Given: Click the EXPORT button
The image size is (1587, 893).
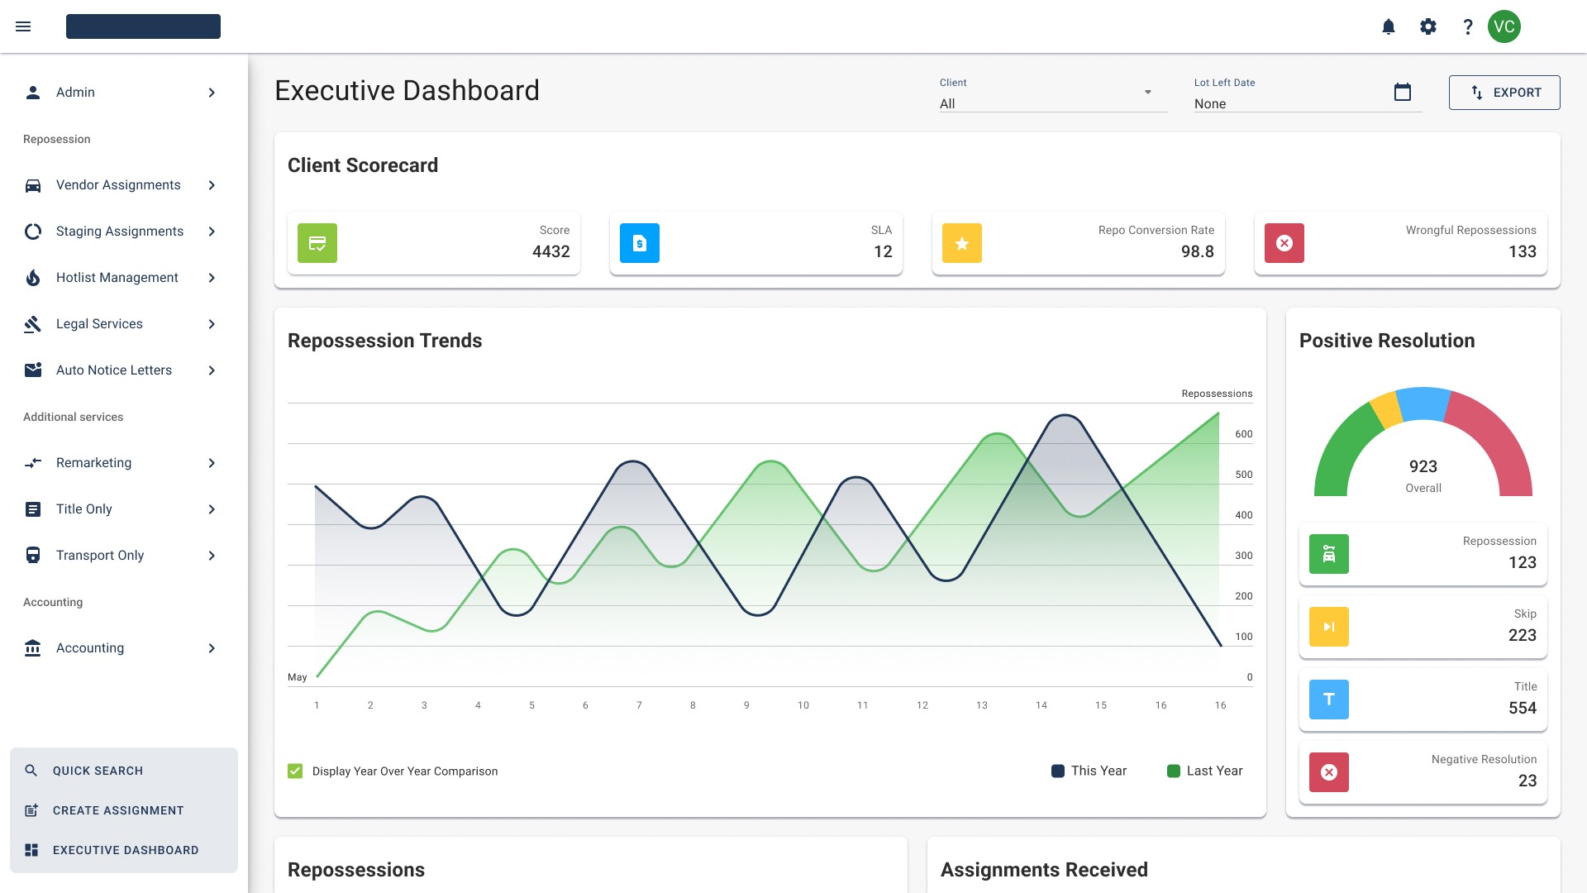Looking at the screenshot, I should pyautogui.click(x=1504, y=93).
